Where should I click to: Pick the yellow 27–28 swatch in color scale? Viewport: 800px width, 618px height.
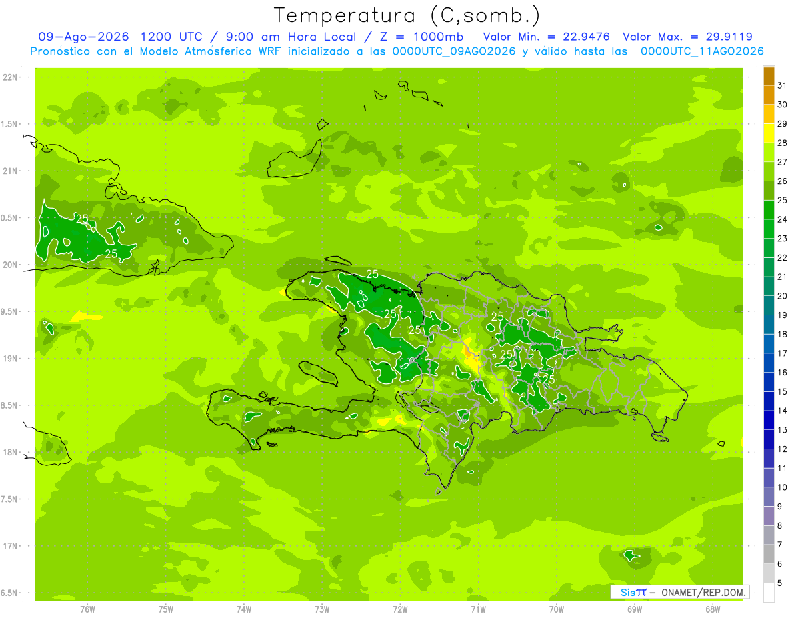tap(769, 134)
